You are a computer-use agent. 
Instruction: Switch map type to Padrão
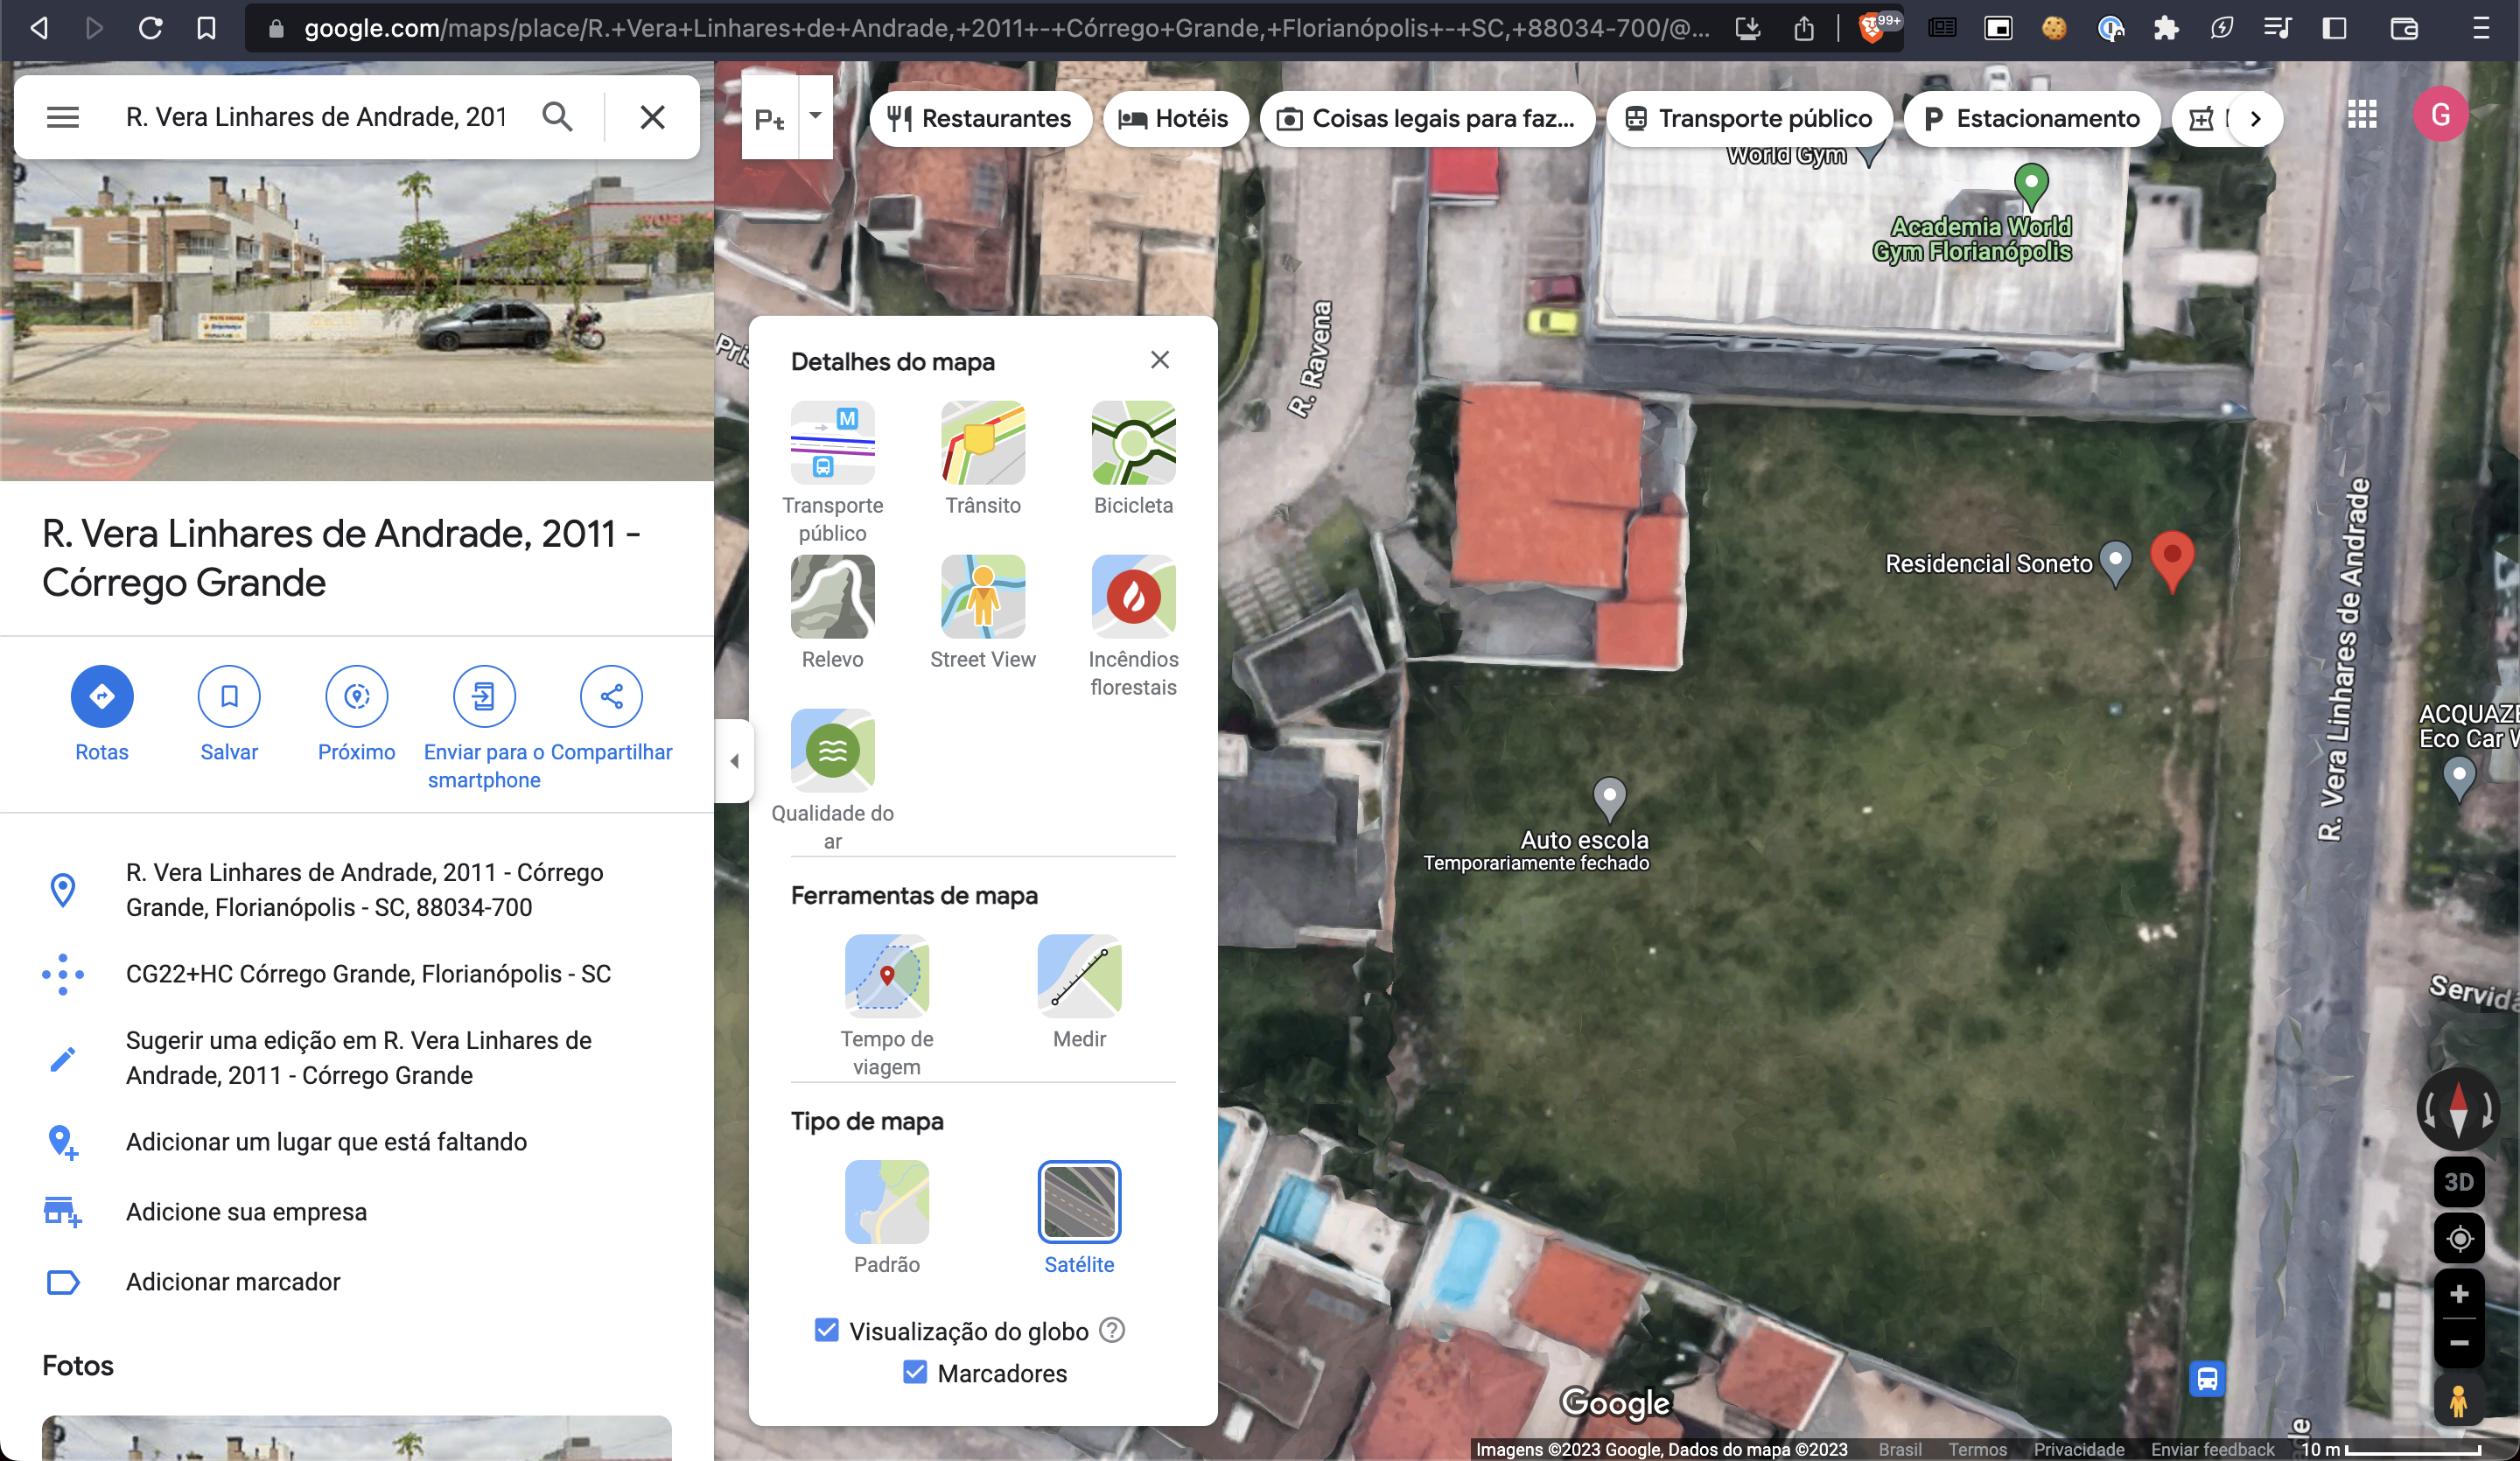pyautogui.click(x=886, y=1202)
